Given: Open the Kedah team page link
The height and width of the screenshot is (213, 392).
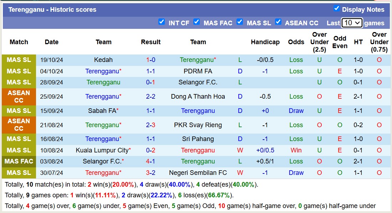Looking at the screenshot, I should tap(103, 60).
